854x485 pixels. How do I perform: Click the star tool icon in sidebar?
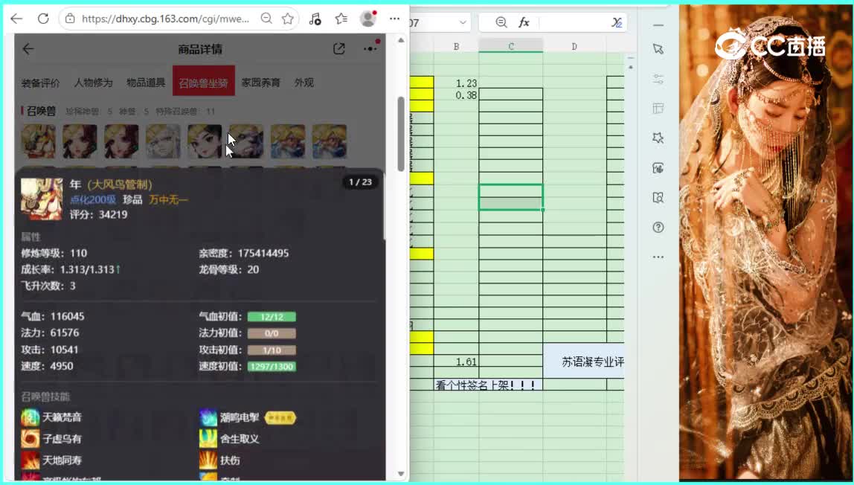[x=658, y=138]
